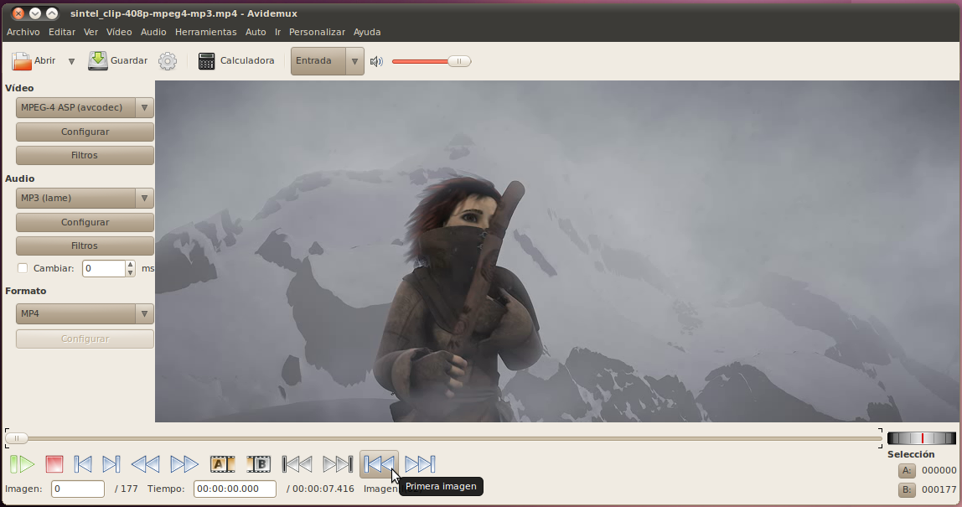Viewport: 962px width, 507px height.
Task: Click the Tiempo time field
Action: [235, 489]
